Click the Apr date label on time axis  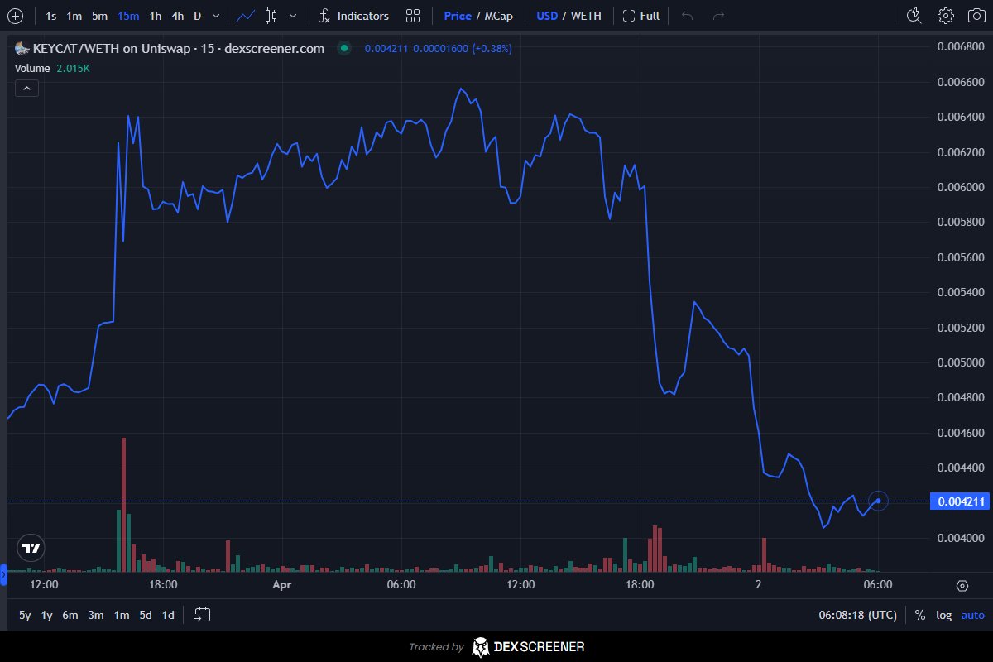282,584
